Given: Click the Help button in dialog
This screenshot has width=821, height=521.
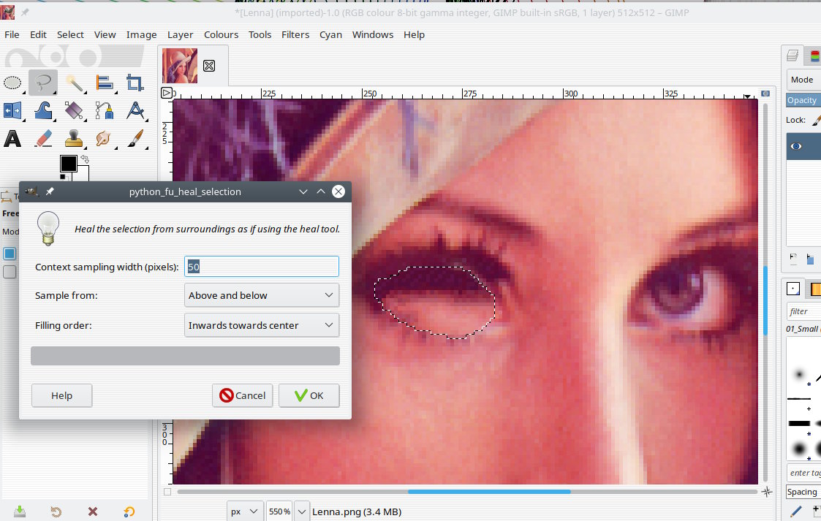Looking at the screenshot, I should pos(62,395).
